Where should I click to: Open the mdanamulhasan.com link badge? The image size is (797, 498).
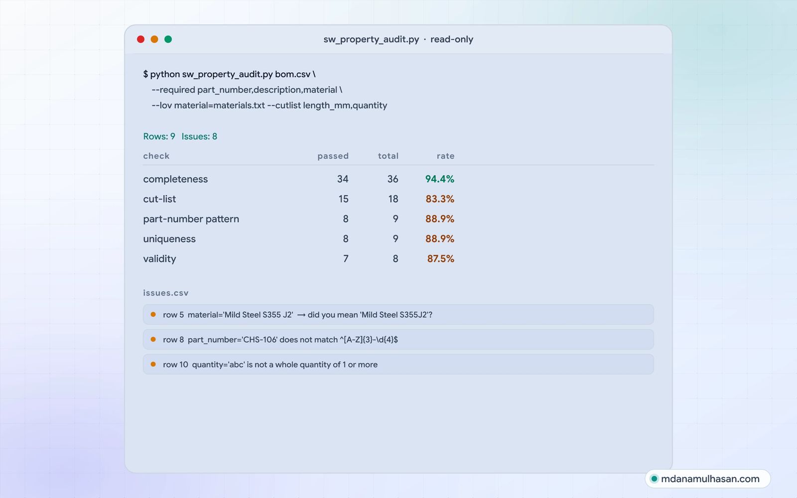click(x=708, y=479)
